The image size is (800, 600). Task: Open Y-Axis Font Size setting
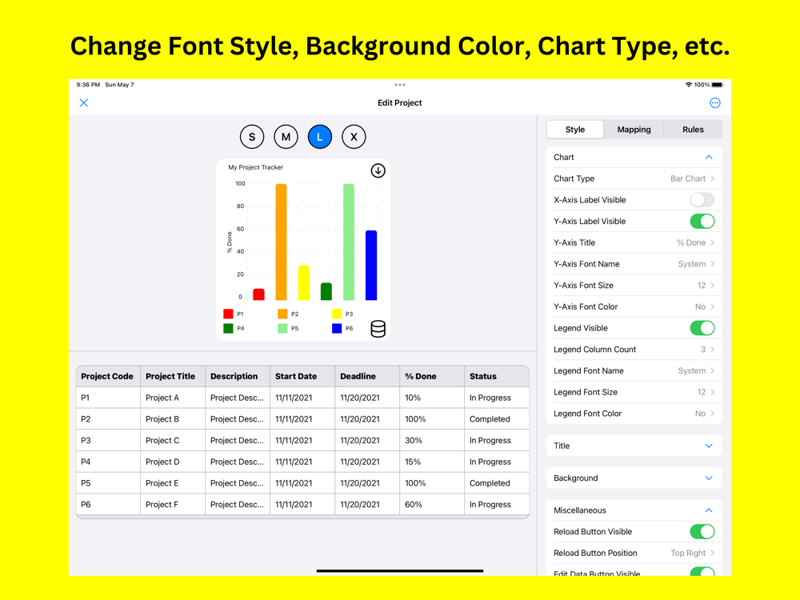[x=634, y=286]
